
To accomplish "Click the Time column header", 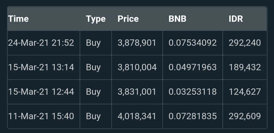I will coord(18,19).
